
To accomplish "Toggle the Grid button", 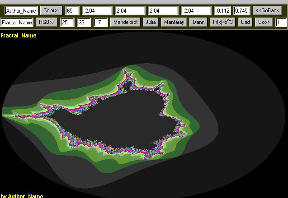I will click(x=245, y=22).
